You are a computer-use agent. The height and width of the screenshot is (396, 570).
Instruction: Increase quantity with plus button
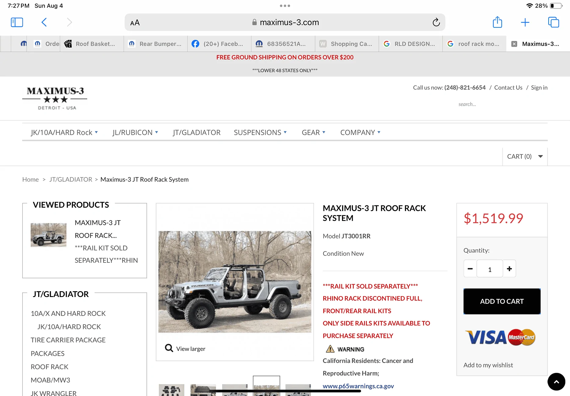click(x=509, y=269)
